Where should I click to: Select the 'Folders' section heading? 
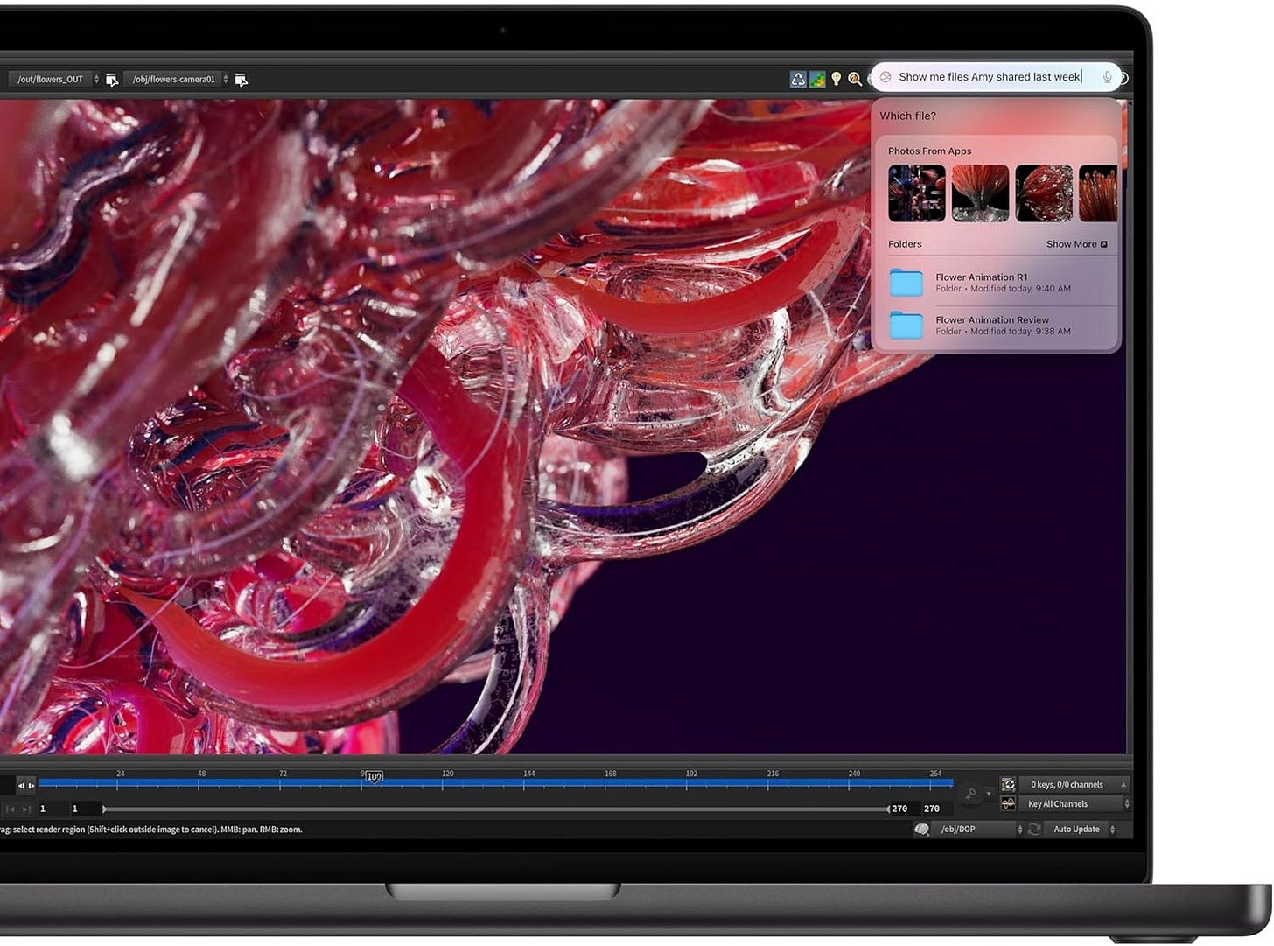[x=905, y=244]
